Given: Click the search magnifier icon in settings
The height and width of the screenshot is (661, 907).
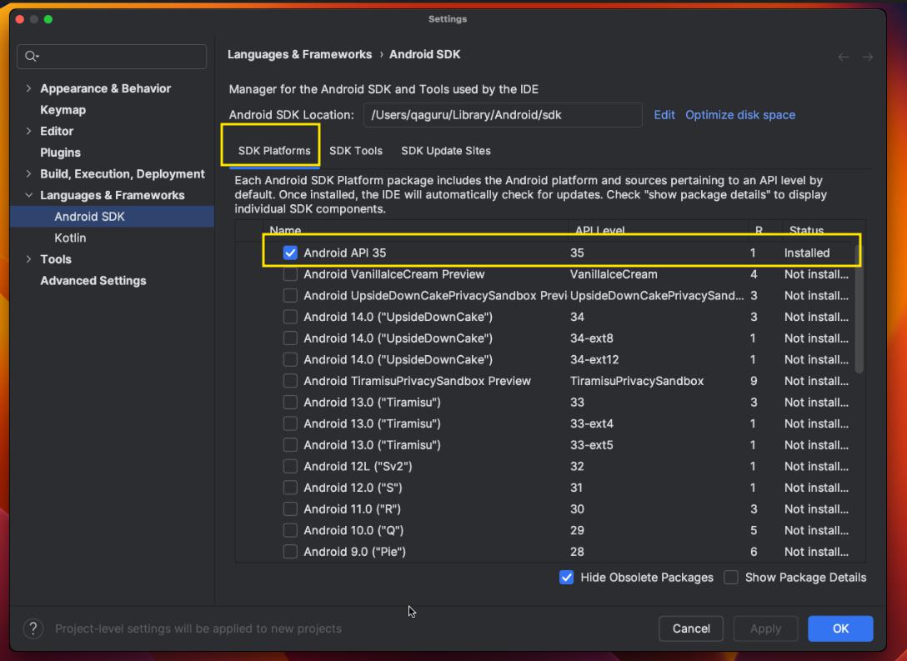Looking at the screenshot, I should pyautogui.click(x=31, y=56).
